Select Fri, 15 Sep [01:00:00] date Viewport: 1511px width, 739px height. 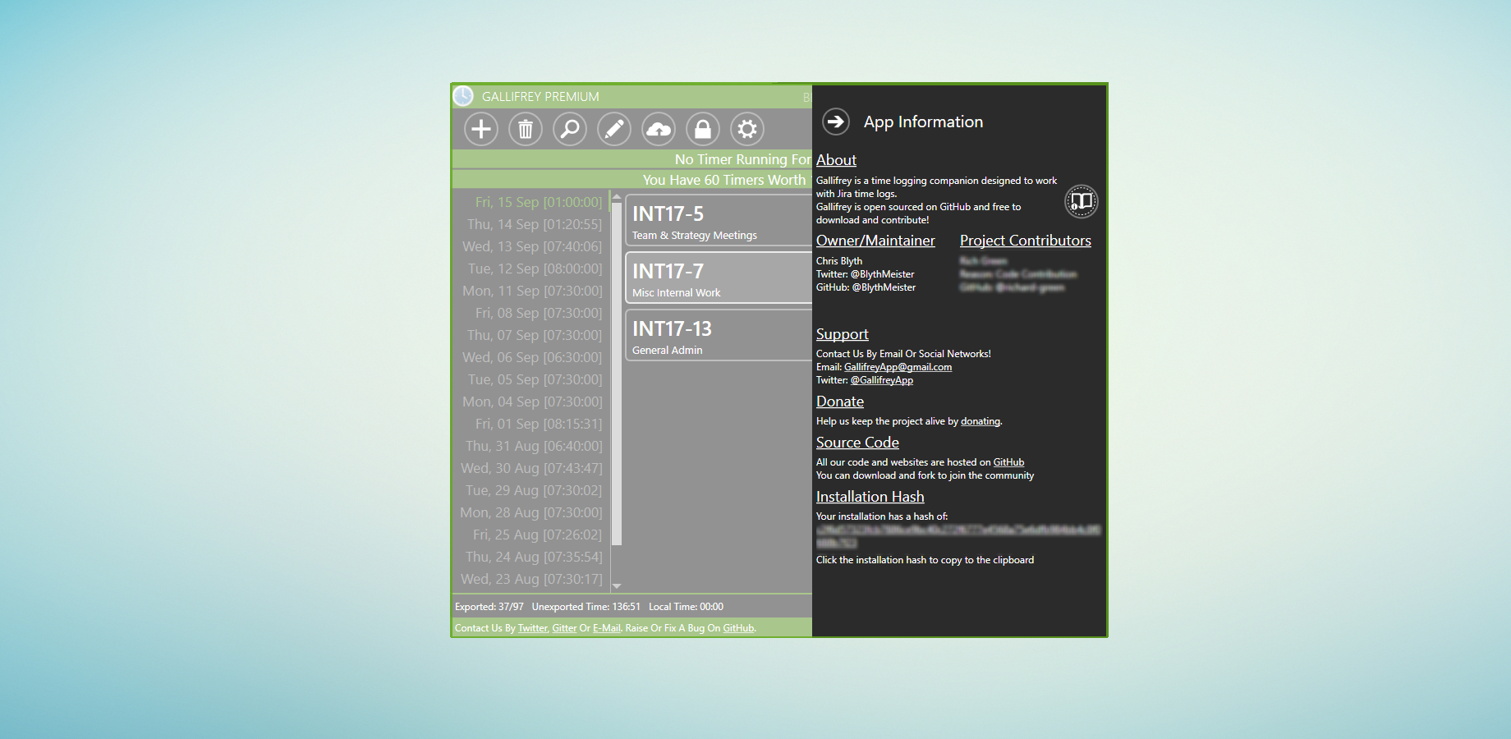(539, 202)
